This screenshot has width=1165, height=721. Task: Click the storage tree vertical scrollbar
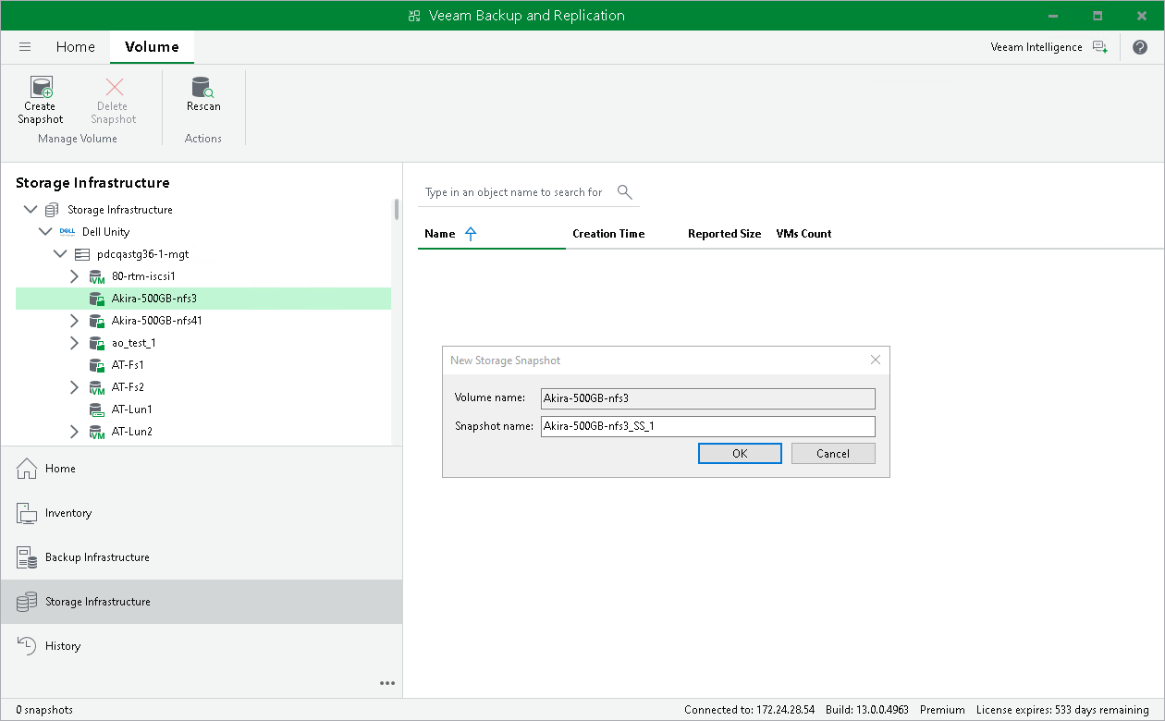coord(397,209)
